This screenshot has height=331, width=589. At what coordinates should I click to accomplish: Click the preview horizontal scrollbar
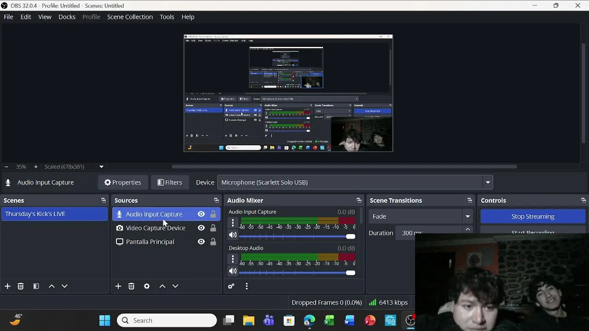(344, 166)
